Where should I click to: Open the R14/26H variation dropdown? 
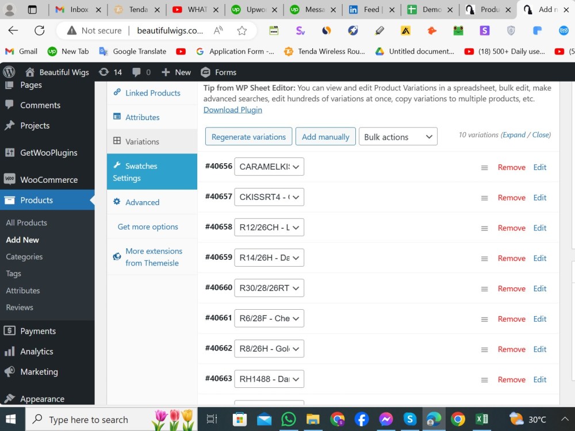[x=269, y=258]
